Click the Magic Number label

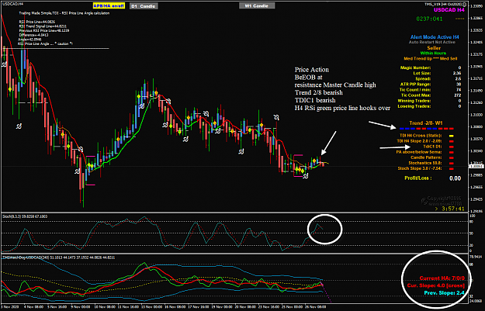pos(415,67)
